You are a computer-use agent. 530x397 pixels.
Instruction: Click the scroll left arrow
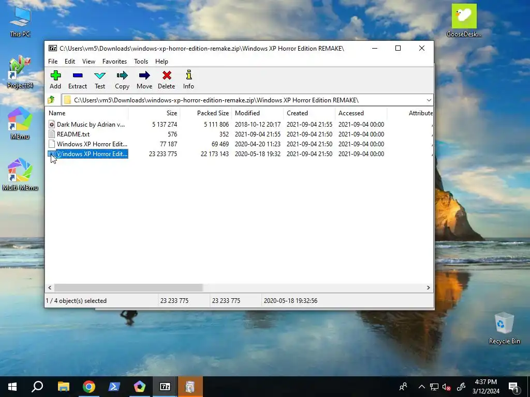50,287
